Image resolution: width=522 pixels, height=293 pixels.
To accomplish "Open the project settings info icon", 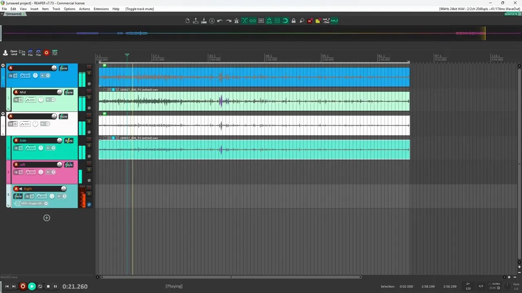I will (212, 21).
